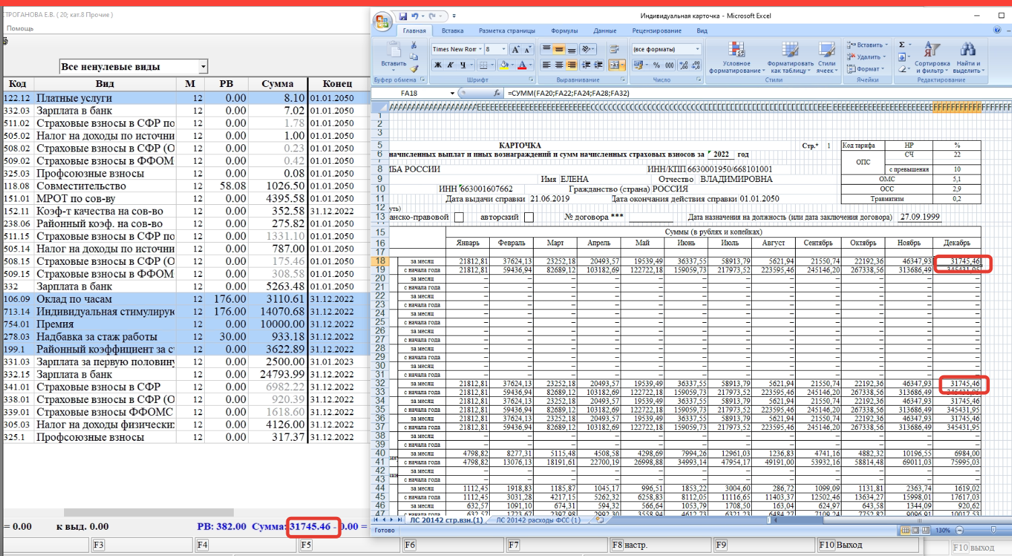The width and height of the screenshot is (1012, 556).
Task: Open the Помощь menu in payroll window
Action: coord(20,28)
